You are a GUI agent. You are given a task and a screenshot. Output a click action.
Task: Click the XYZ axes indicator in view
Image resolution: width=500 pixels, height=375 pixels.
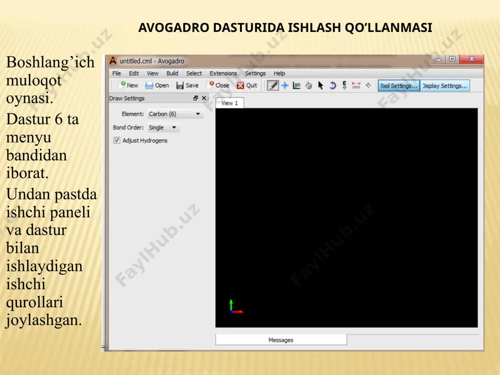point(236,307)
